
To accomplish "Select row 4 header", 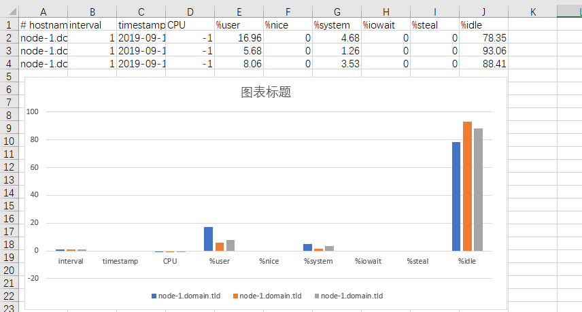I will point(9,64).
